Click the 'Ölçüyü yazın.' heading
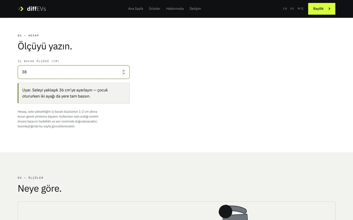353x220 pixels. coord(45,46)
